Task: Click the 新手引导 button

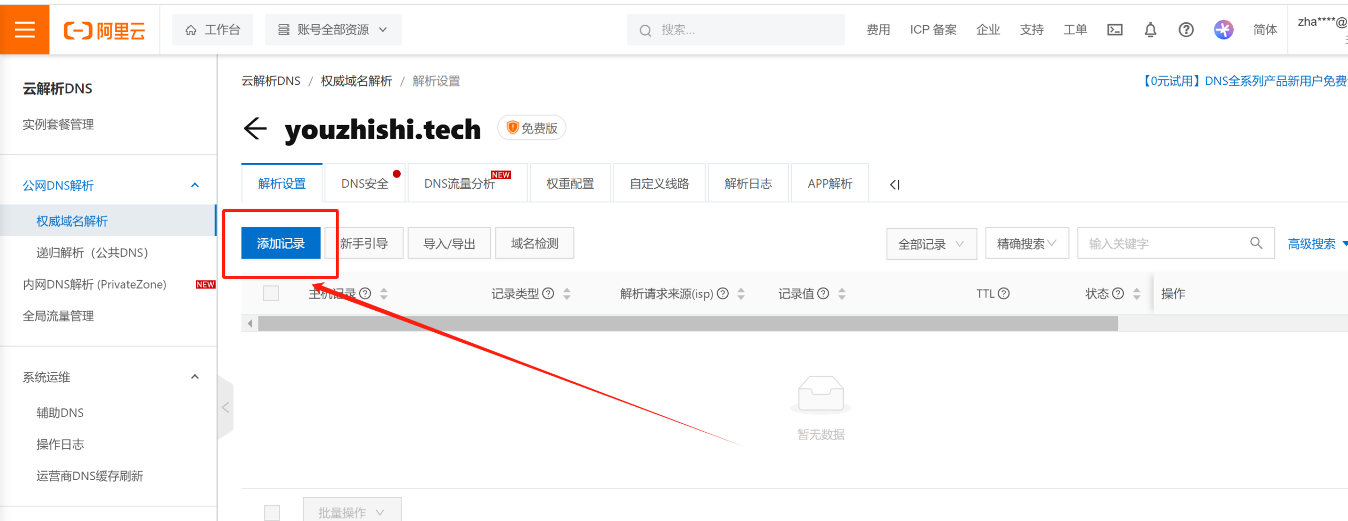Action: pyautogui.click(x=364, y=243)
